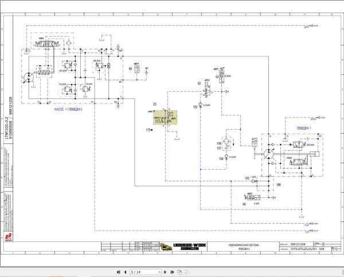
Task: Click the vertical 'LTM1220-5.2' label
Action: point(6,128)
